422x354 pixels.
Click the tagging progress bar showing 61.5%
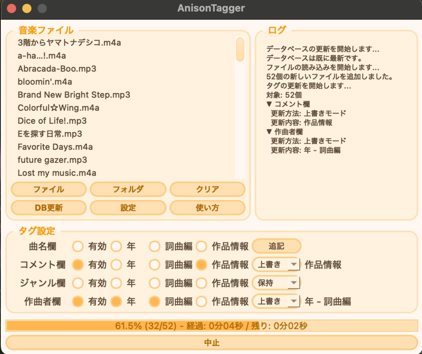click(211, 326)
